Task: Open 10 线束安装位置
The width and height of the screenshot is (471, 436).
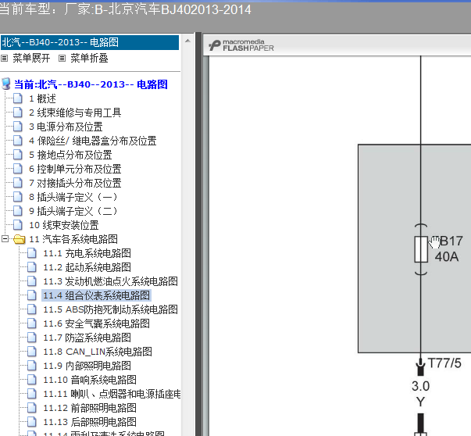Action: (64, 225)
